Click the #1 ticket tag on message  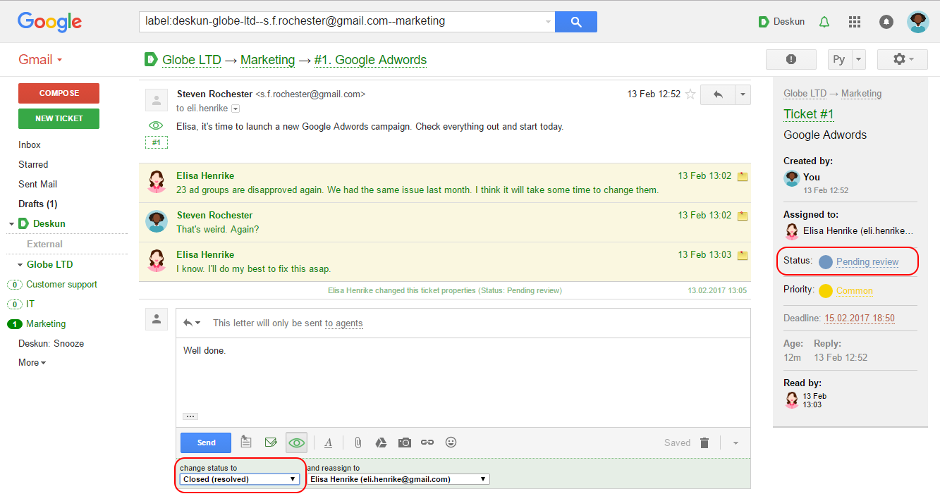tap(156, 142)
